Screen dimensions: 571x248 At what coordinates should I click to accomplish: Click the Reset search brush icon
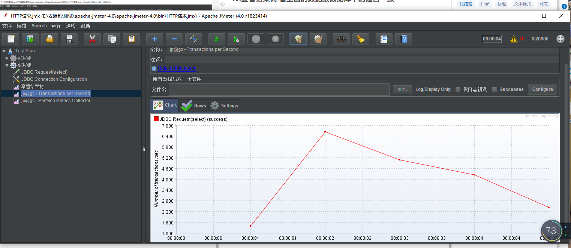361,39
